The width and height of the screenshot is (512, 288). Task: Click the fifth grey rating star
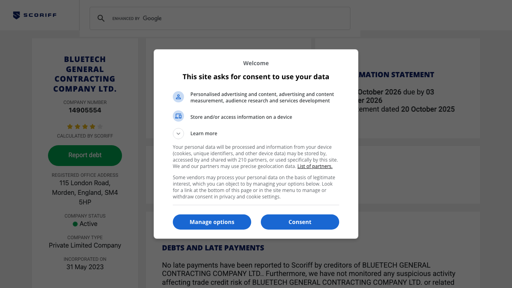click(100, 127)
